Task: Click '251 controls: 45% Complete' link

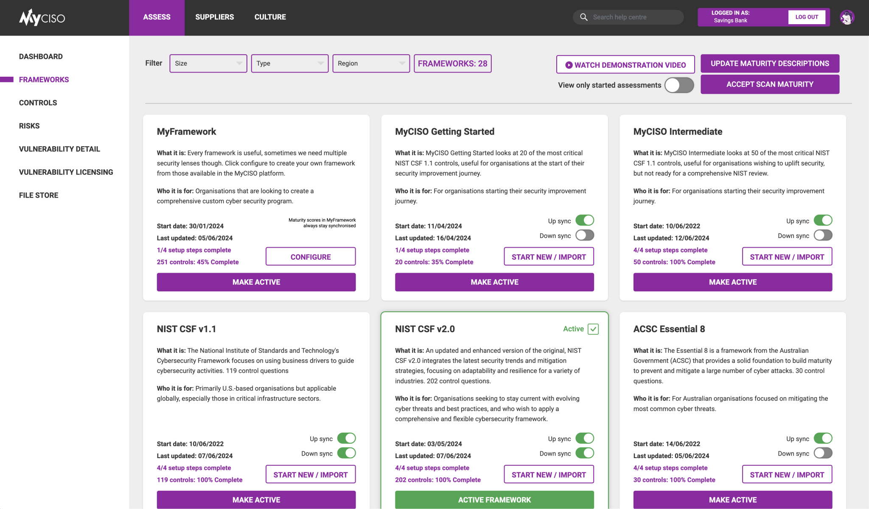Action: (198, 262)
